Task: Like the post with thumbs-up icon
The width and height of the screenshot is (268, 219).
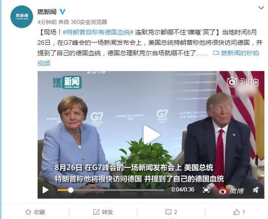Action: point(239,212)
